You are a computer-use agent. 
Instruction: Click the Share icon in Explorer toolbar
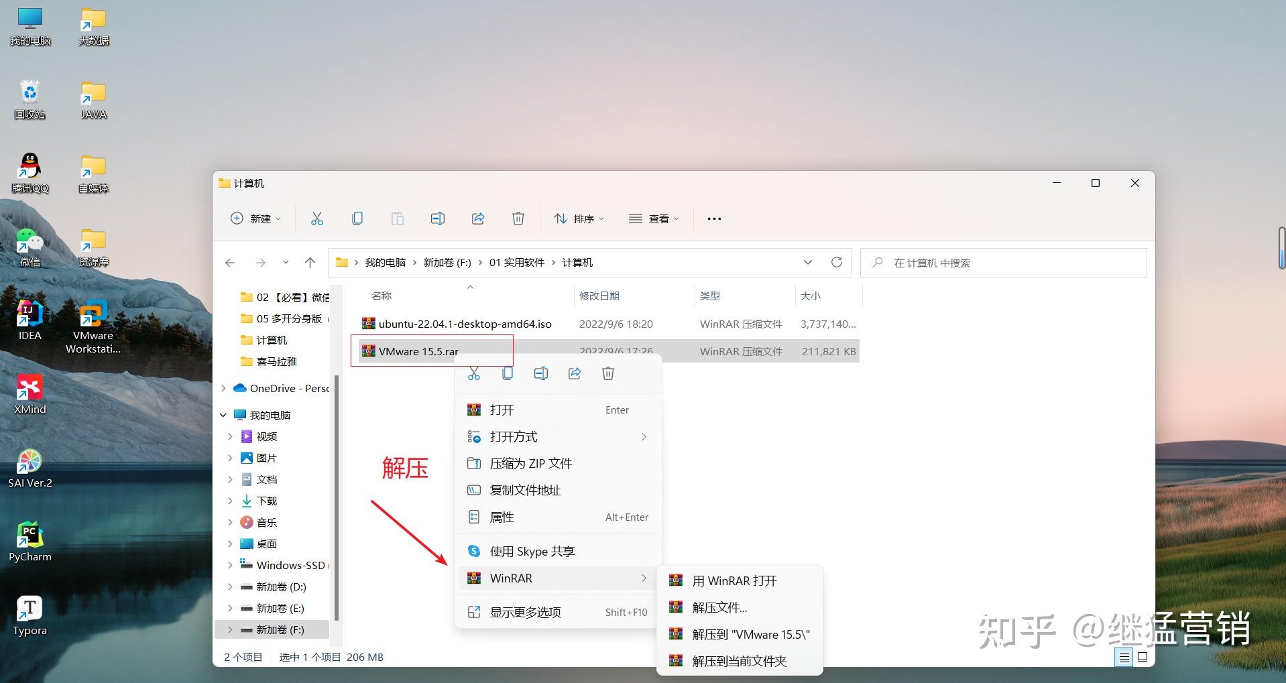tap(478, 219)
